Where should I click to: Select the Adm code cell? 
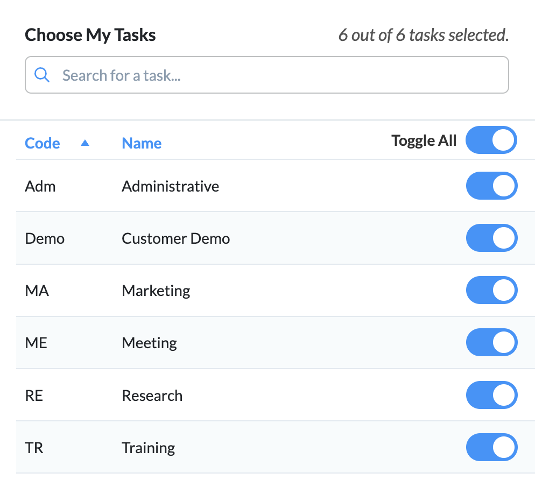coord(40,187)
